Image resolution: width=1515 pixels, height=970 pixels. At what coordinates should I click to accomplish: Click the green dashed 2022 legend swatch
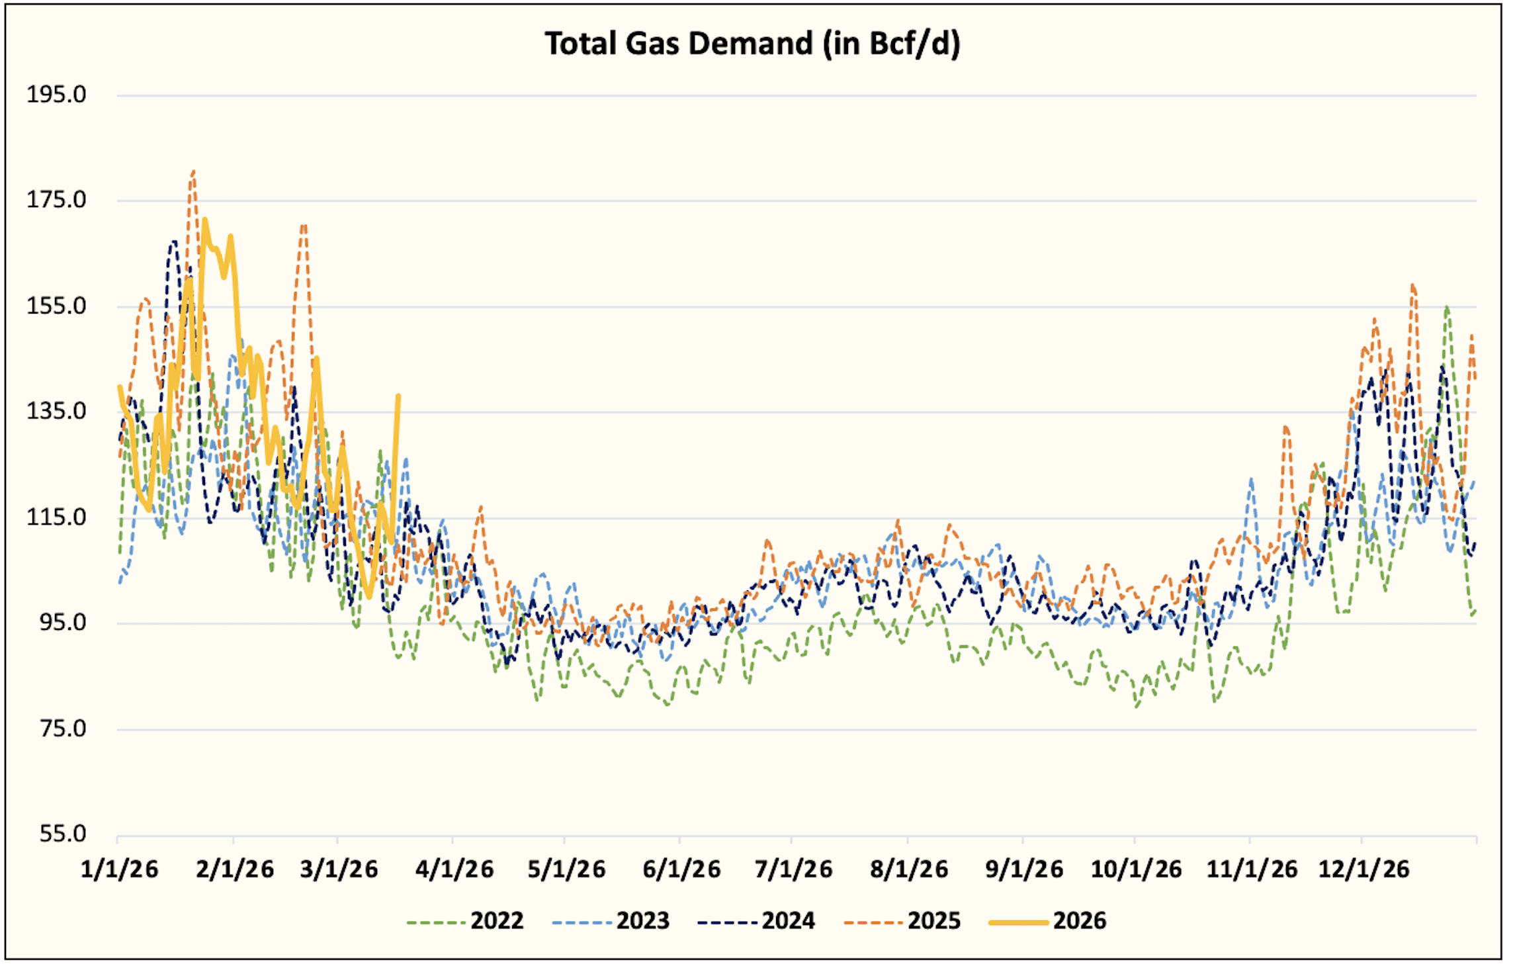point(436,923)
